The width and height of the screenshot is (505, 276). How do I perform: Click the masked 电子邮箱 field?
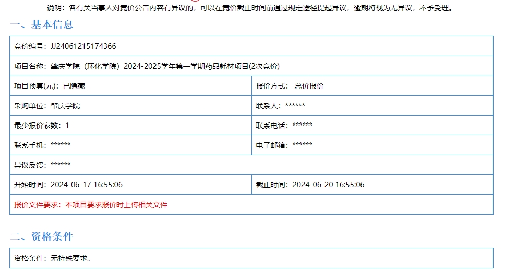coord(302,145)
